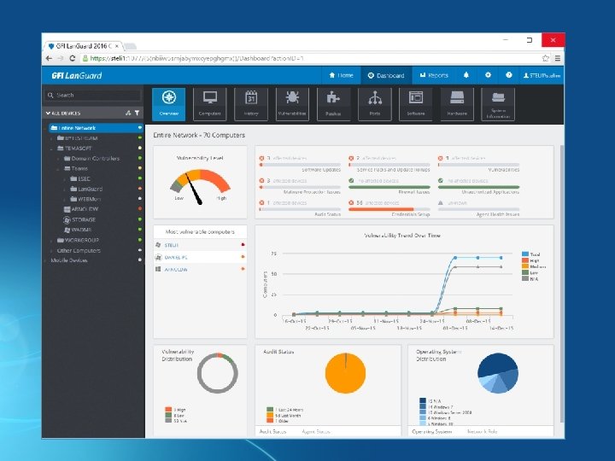Go to the Home tab

pyautogui.click(x=341, y=75)
